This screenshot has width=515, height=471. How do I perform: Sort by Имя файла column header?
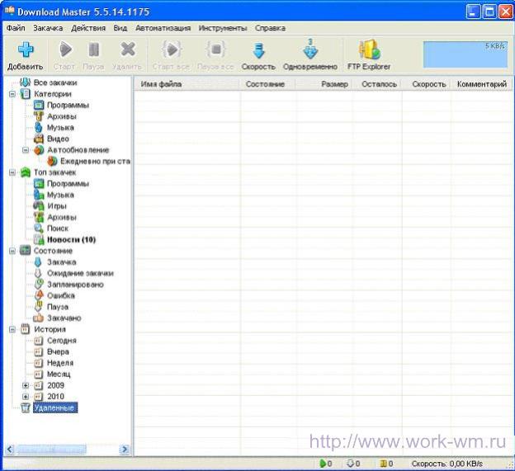point(187,84)
